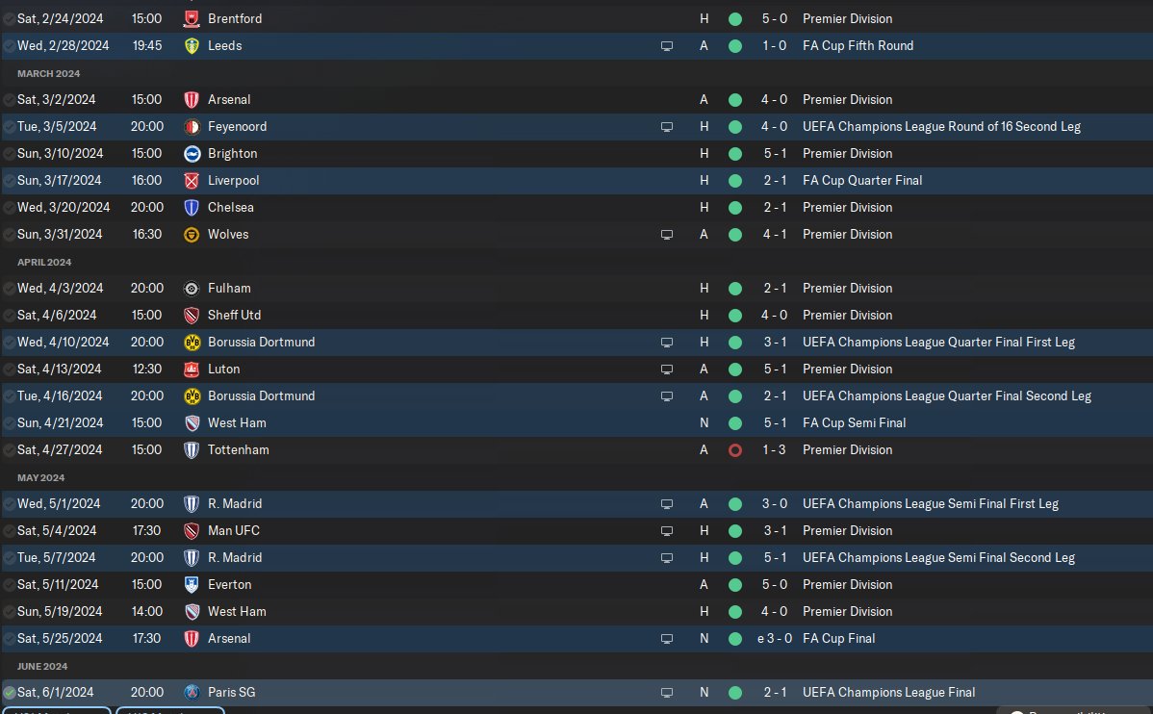Image resolution: width=1153 pixels, height=714 pixels.
Task: Open the Tottenham team name link
Action: click(x=239, y=450)
